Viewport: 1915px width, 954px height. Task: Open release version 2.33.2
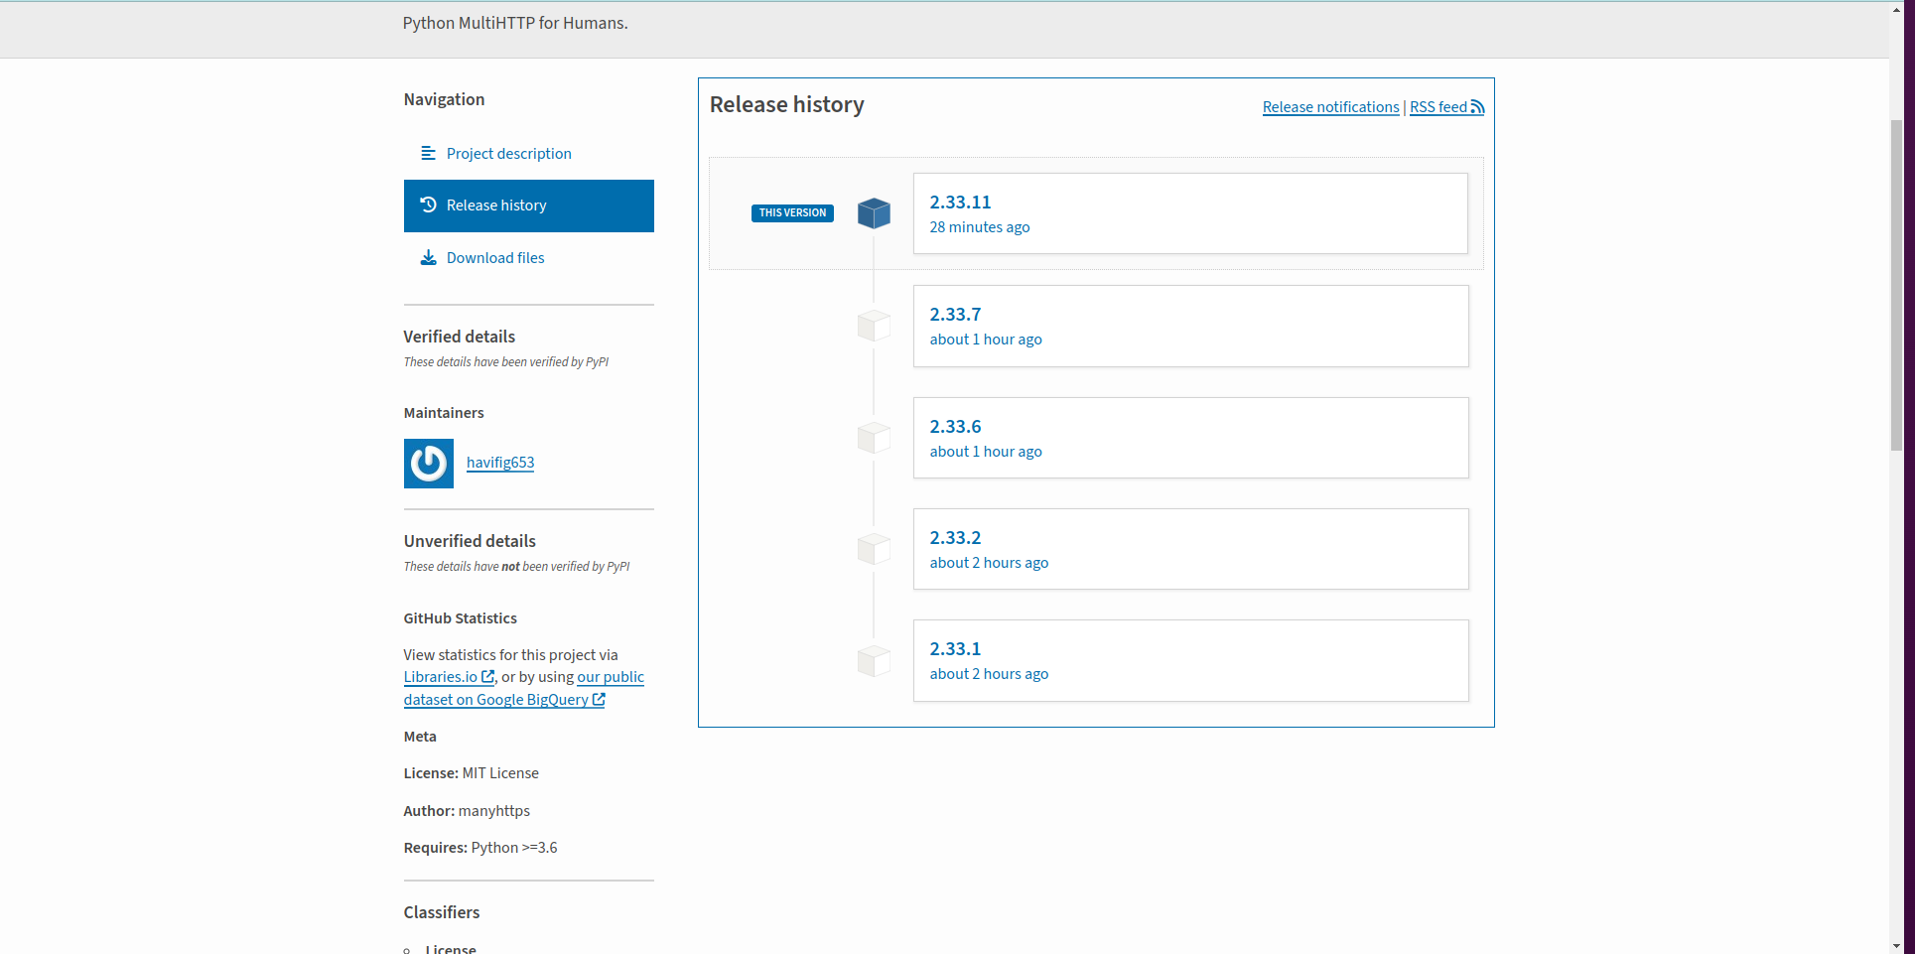(1190, 549)
